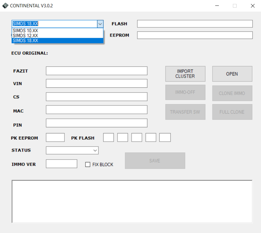The image size is (261, 233).
Task: Focus the EEPROM file path field
Action: click(195, 35)
